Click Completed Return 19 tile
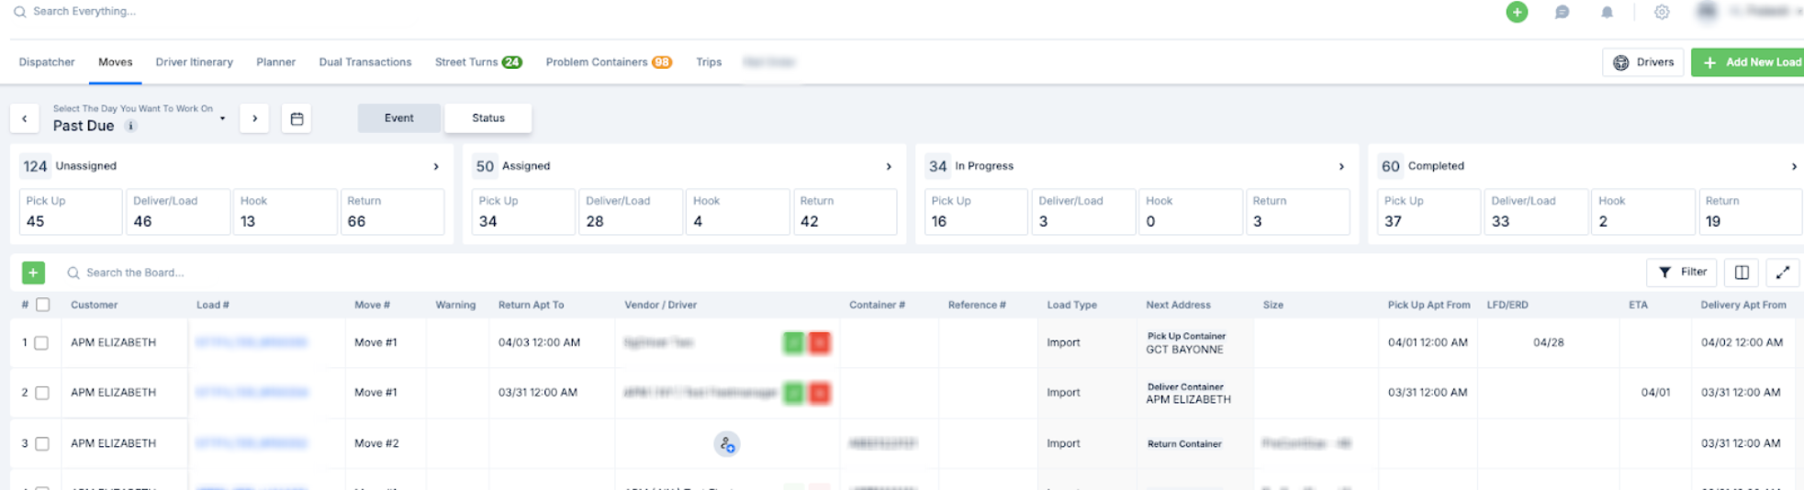 tap(1750, 212)
